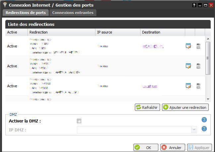Open help for Activer la DMZ
The image size is (215, 152).
pyautogui.click(x=204, y=120)
